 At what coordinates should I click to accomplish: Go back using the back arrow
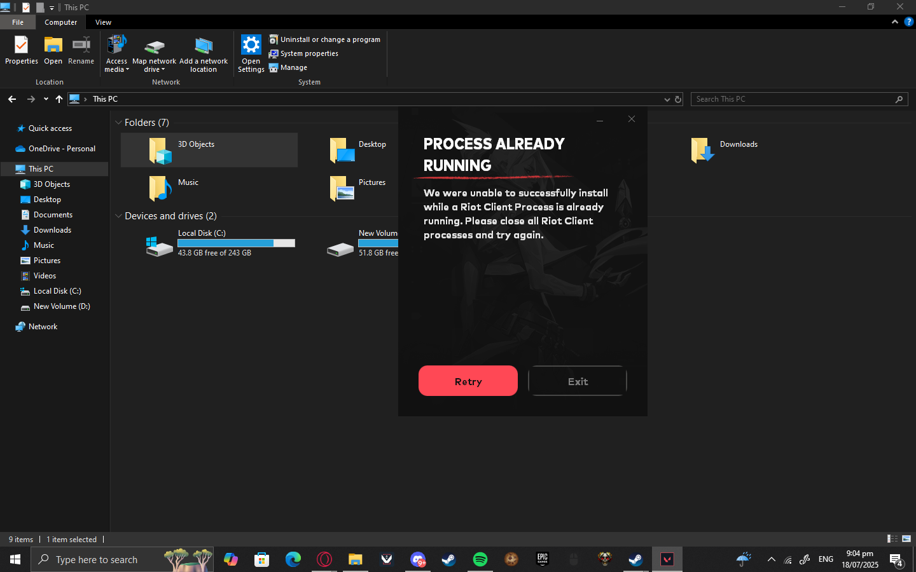click(x=12, y=99)
